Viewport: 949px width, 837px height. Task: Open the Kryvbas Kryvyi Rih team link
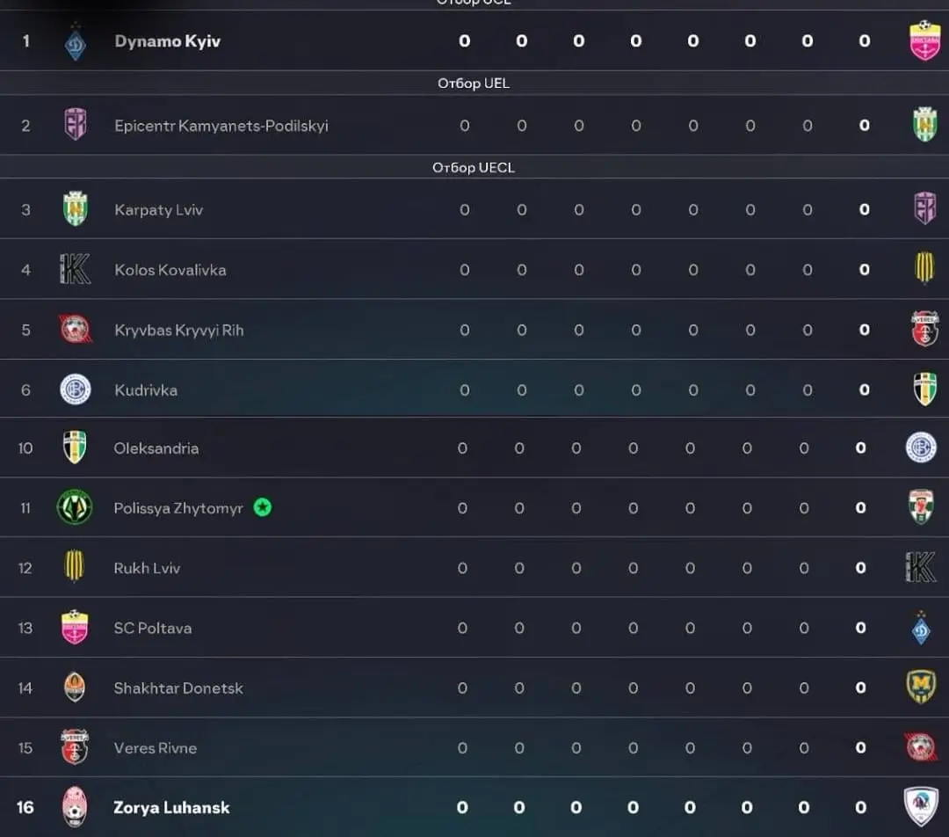178,331
